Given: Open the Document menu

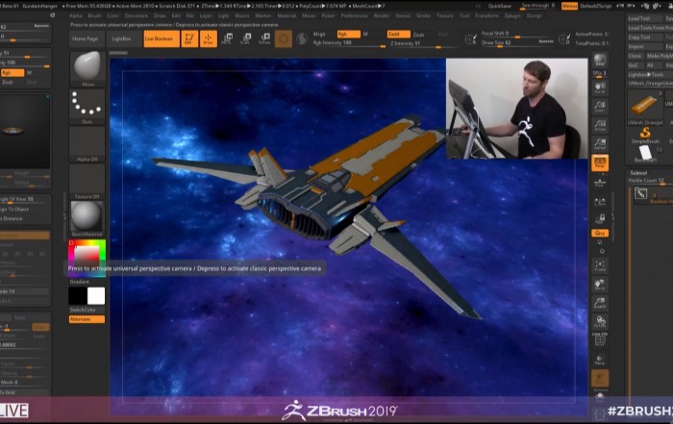Looking at the screenshot, I should point(136,15).
